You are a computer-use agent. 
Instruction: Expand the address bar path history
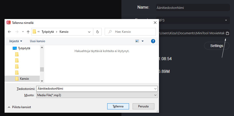89,32
